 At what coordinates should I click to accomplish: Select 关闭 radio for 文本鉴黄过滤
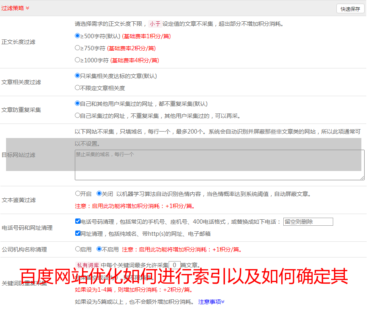tap(99, 194)
